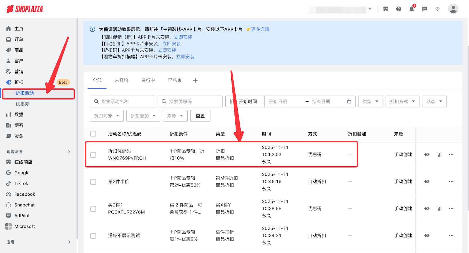Open more options for 第2件半价 row
Viewport: 469px width, 253px height.
[x=451, y=182]
